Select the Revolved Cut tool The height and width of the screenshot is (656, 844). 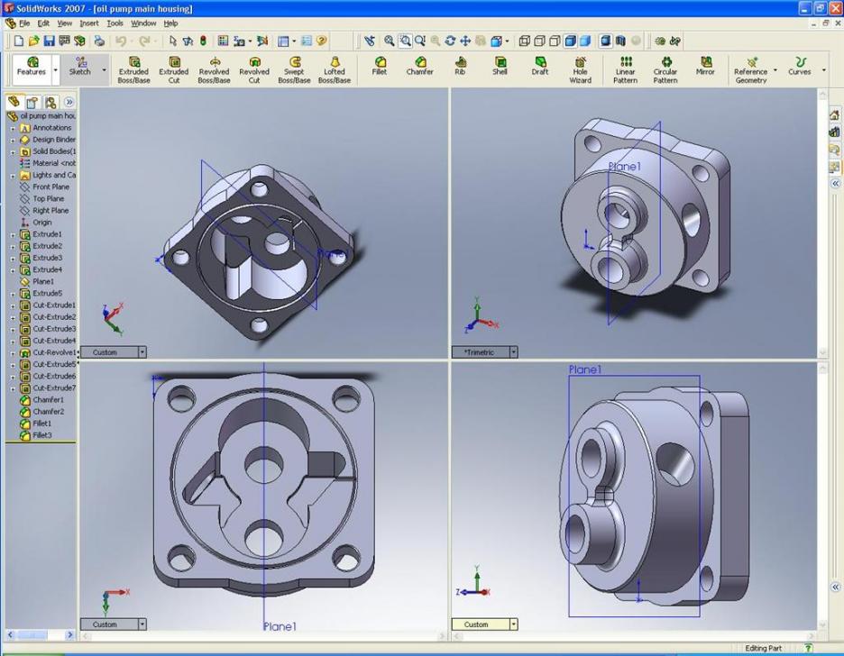tap(253, 70)
